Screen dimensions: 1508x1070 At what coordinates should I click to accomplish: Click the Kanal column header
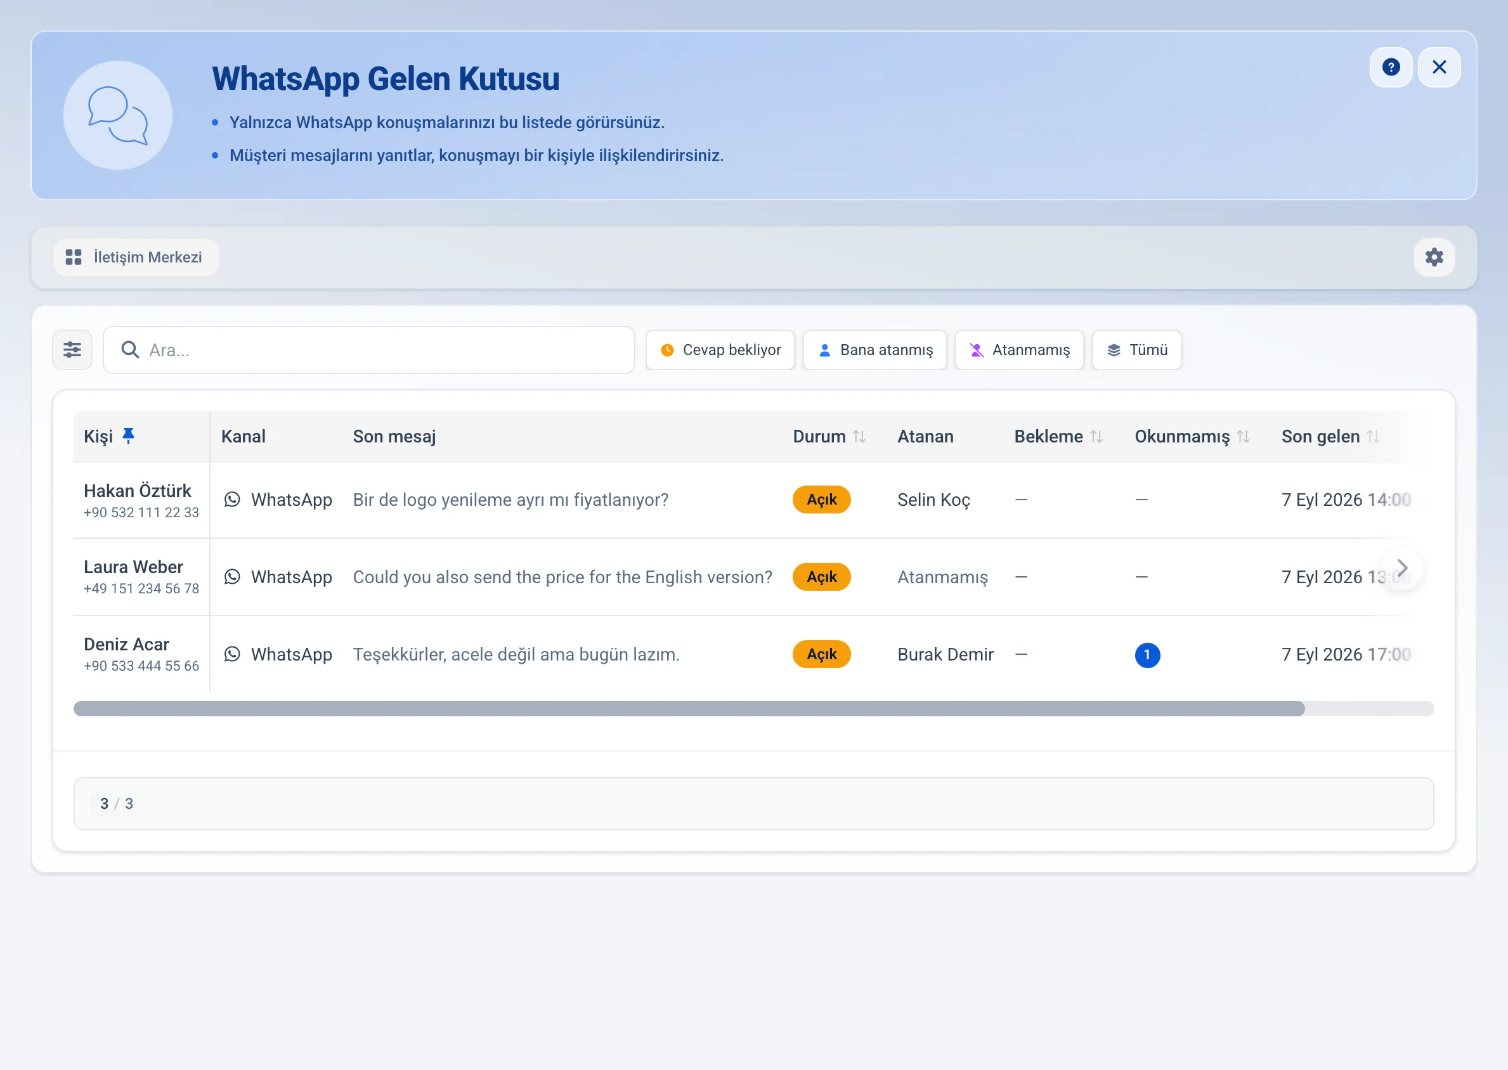click(x=244, y=436)
